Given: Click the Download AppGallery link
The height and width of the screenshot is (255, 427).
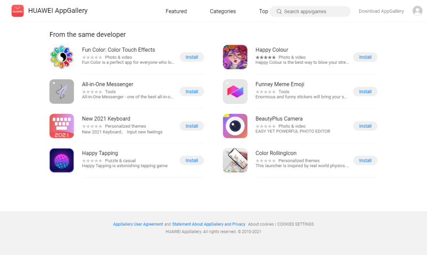Looking at the screenshot, I should (381, 11).
